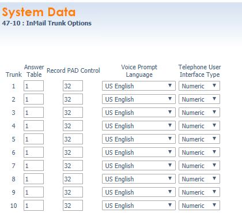Screen dimensions: 242x216
Task: Open Voice Prompt Language dropdown for trunk 1
Action: coord(139,86)
